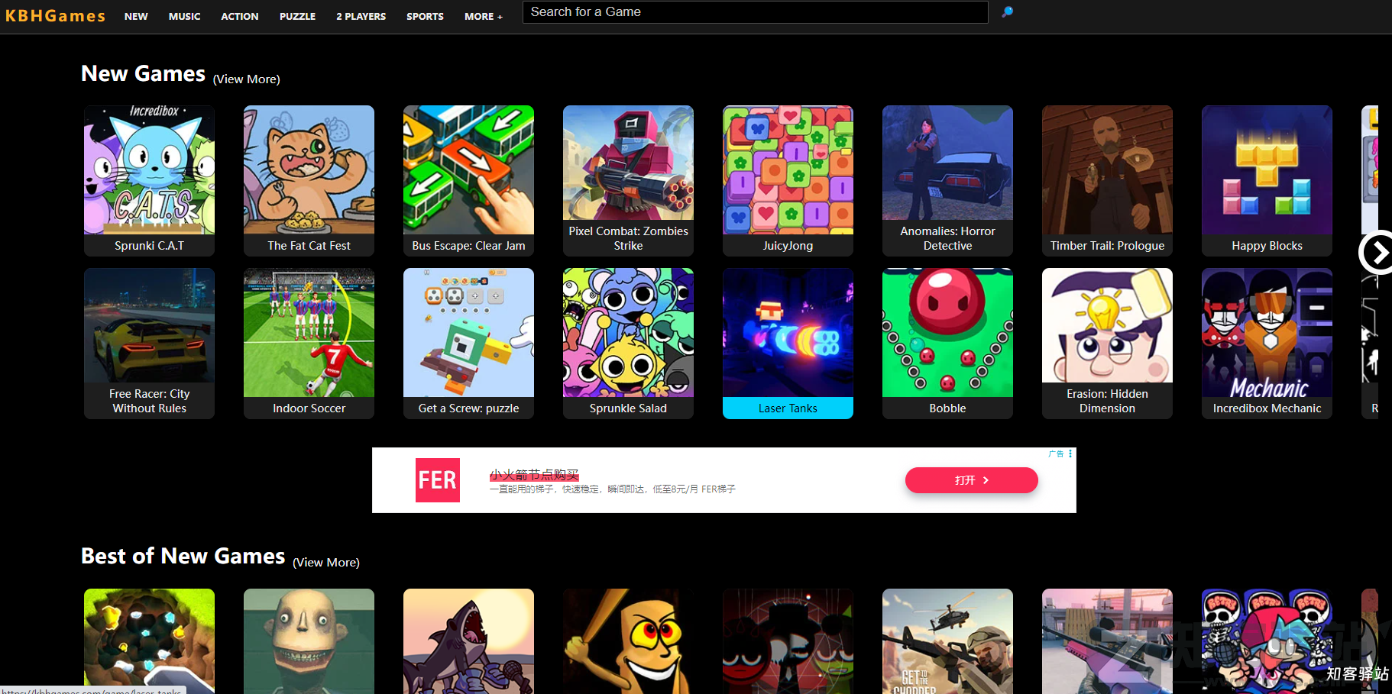This screenshot has width=1392, height=694.
Task: Click View More beside New Games
Action: point(246,79)
